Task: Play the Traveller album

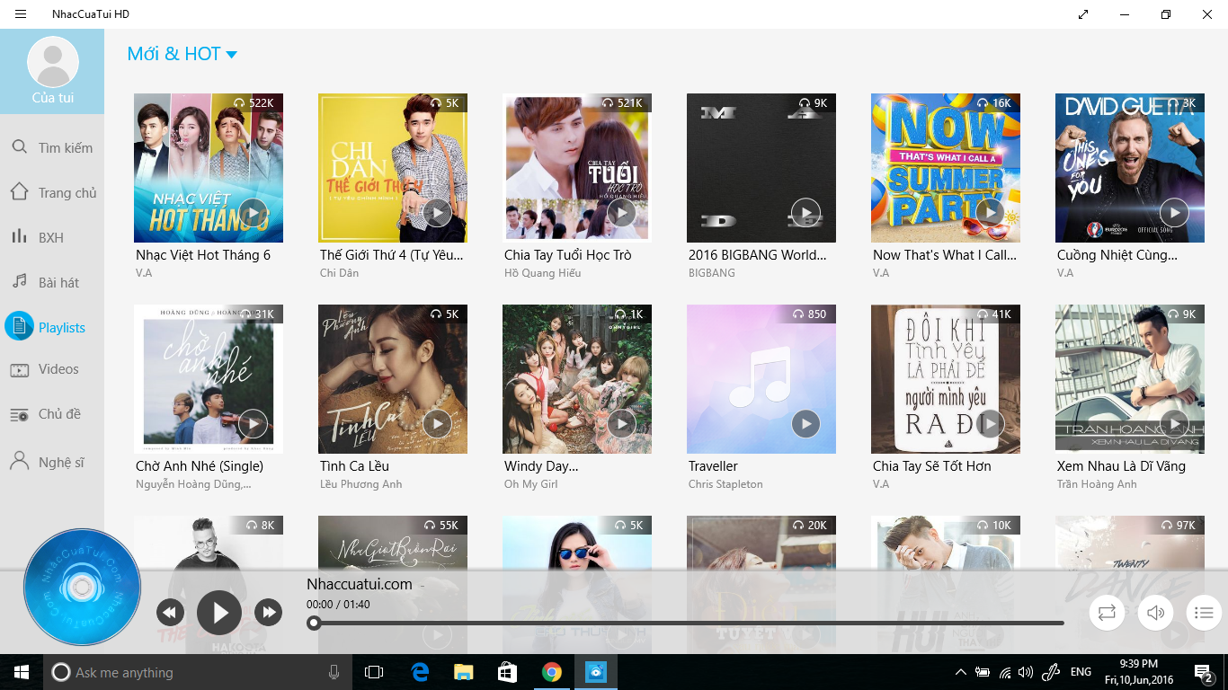Action: click(806, 424)
